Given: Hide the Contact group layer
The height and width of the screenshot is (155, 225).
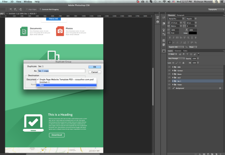Looking at the screenshot, I should click(x=169, y=71).
